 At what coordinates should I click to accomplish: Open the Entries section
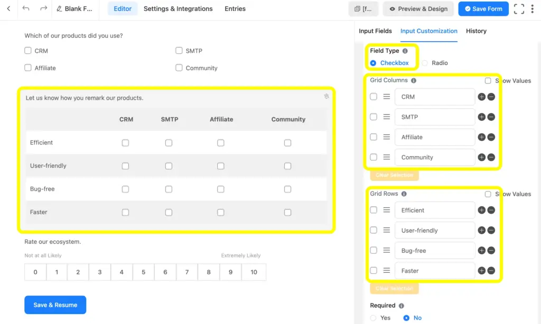(235, 9)
